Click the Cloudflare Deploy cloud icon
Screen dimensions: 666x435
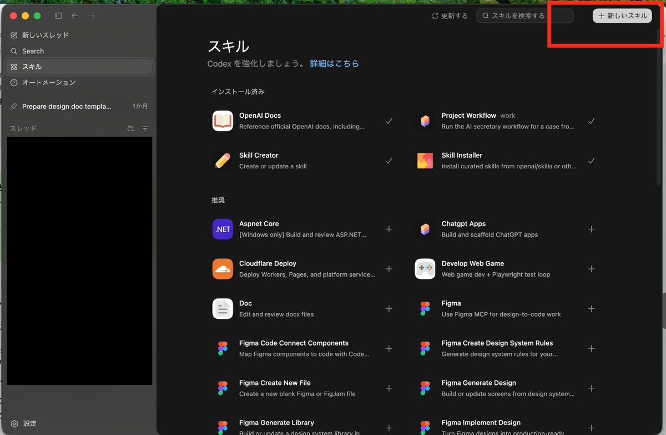223,269
